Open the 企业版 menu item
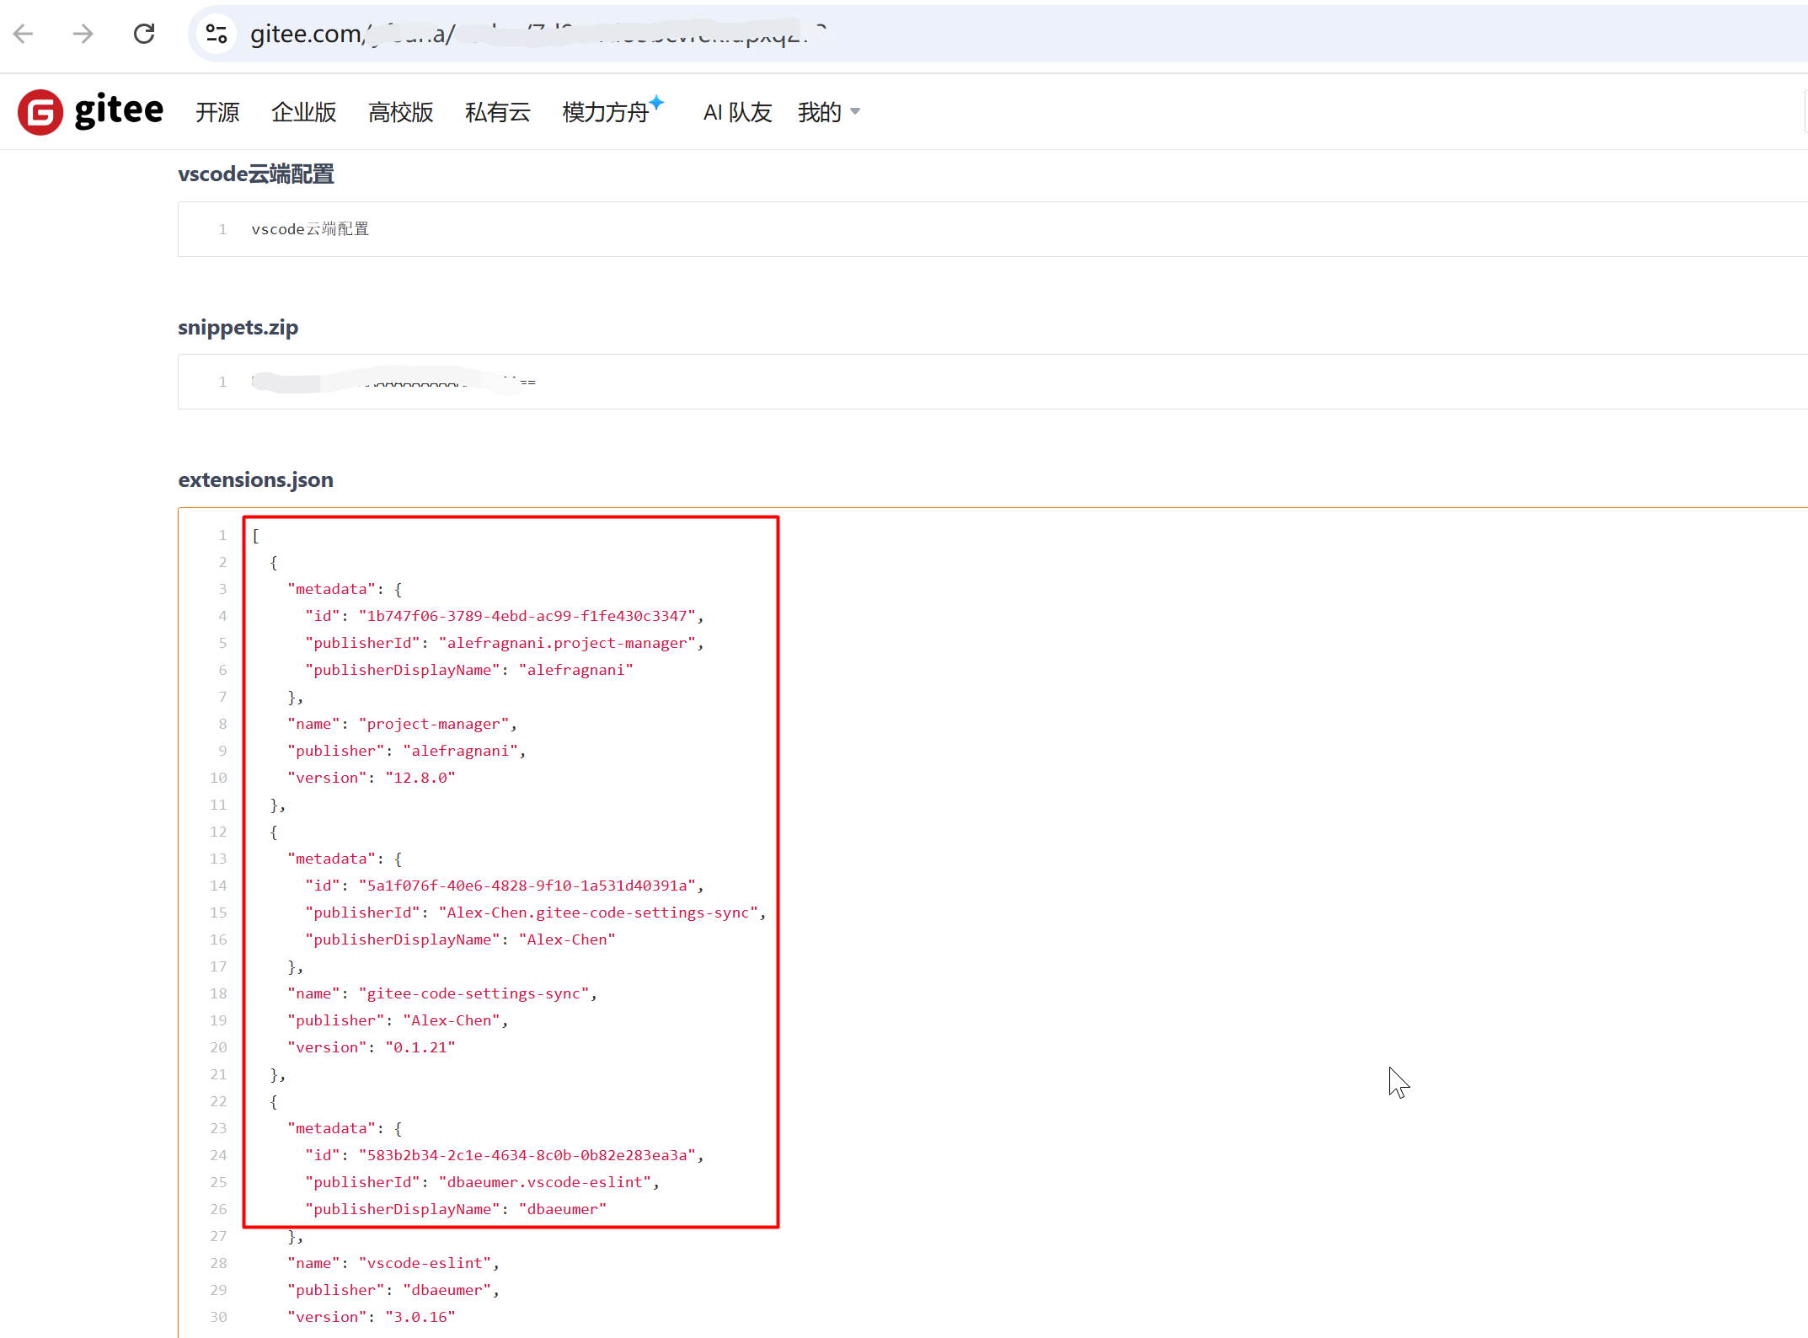 click(303, 112)
